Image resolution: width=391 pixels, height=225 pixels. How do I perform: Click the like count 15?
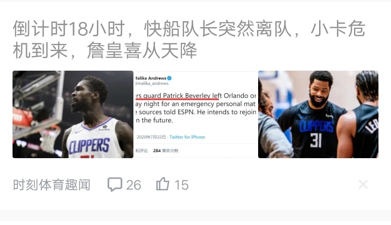(x=181, y=185)
